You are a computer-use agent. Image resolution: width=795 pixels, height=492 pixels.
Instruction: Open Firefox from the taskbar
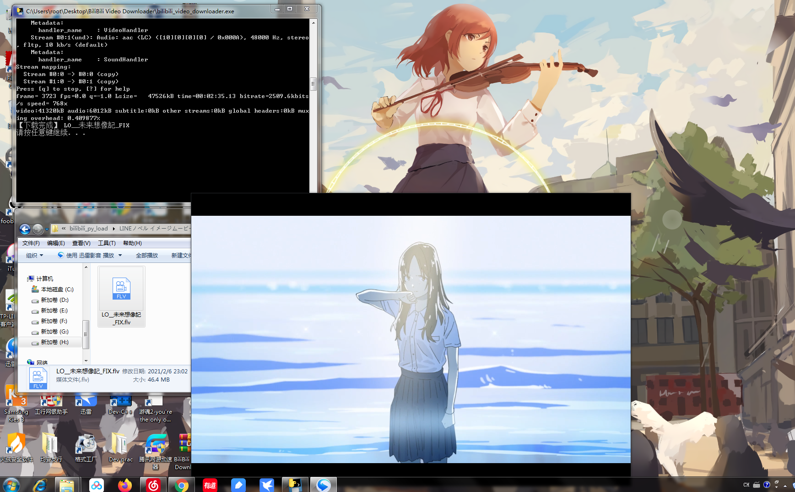coord(125,485)
